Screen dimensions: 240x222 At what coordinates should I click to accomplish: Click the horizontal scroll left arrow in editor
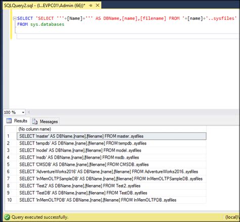pos(28,112)
